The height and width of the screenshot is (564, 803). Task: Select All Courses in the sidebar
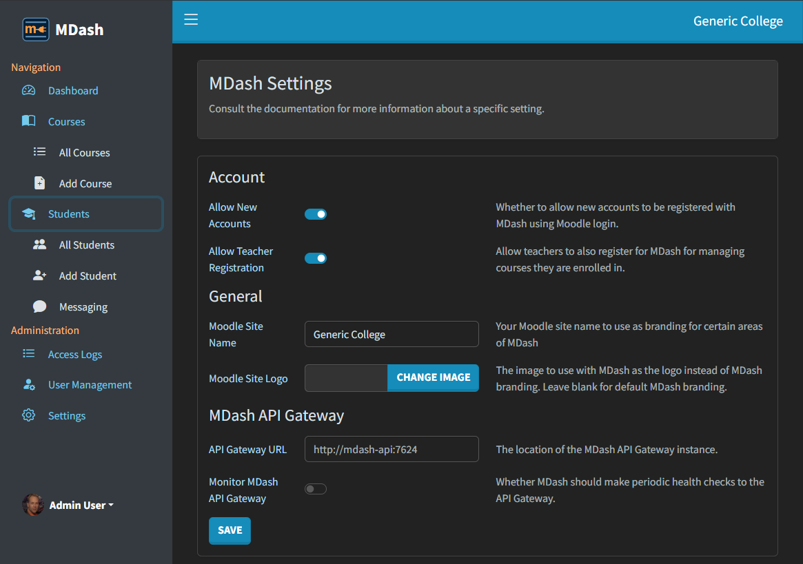click(x=86, y=152)
